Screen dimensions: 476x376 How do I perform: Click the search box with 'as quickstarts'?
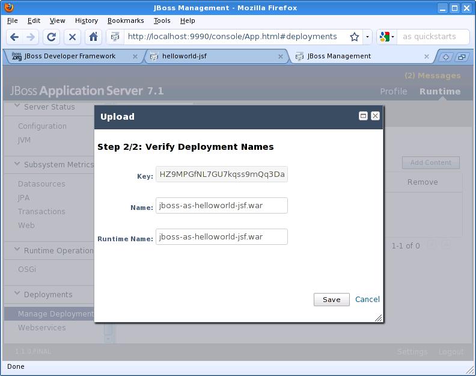[x=433, y=37]
